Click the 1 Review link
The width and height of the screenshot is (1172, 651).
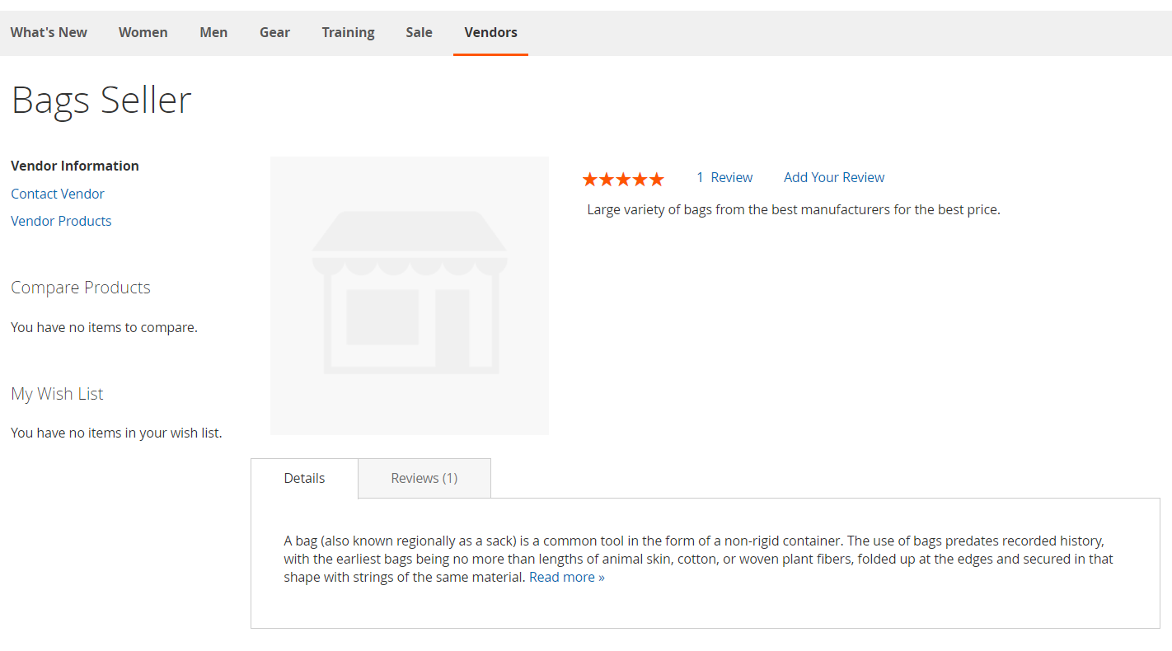(x=724, y=177)
